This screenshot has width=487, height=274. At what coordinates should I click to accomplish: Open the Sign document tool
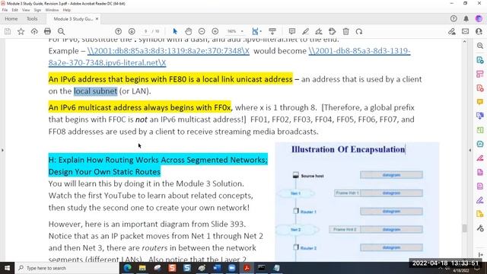(319, 31)
